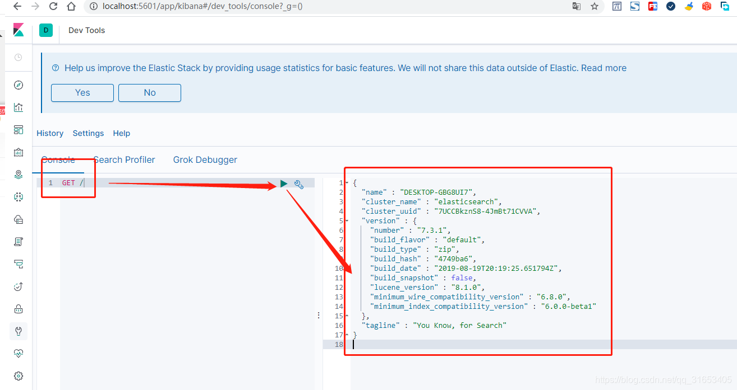
Task: Open Stack Monitoring heartbeat sidebar icon
Action: tap(19, 354)
